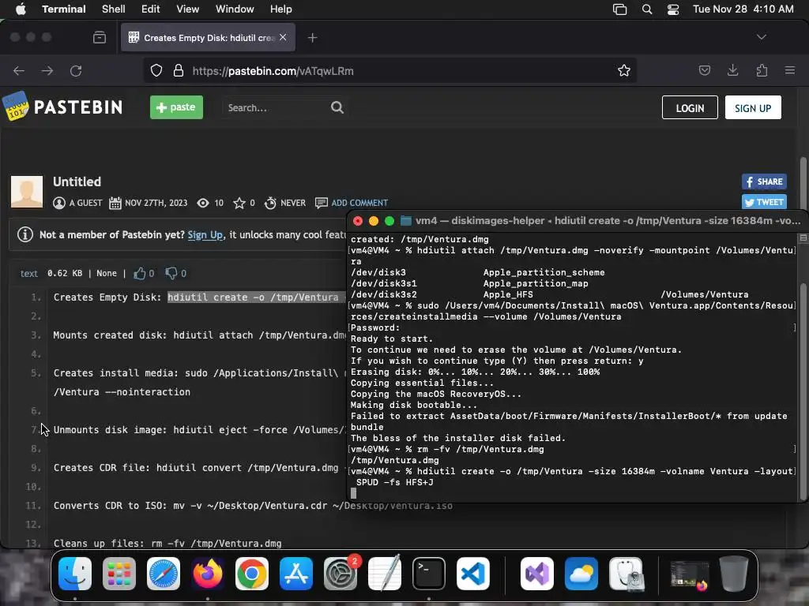Share the paste on Facebook
Viewport: 809px width, 606px height.
pos(764,181)
